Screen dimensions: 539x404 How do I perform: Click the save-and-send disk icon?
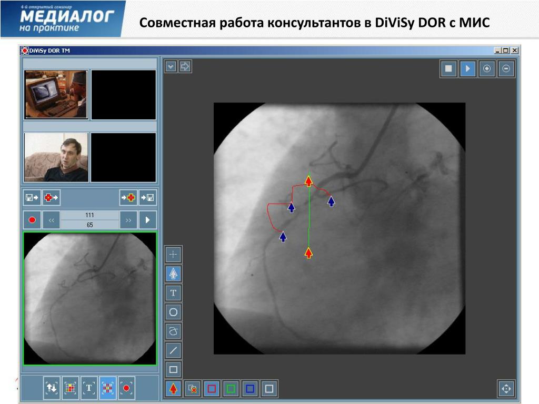tap(32, 198)
